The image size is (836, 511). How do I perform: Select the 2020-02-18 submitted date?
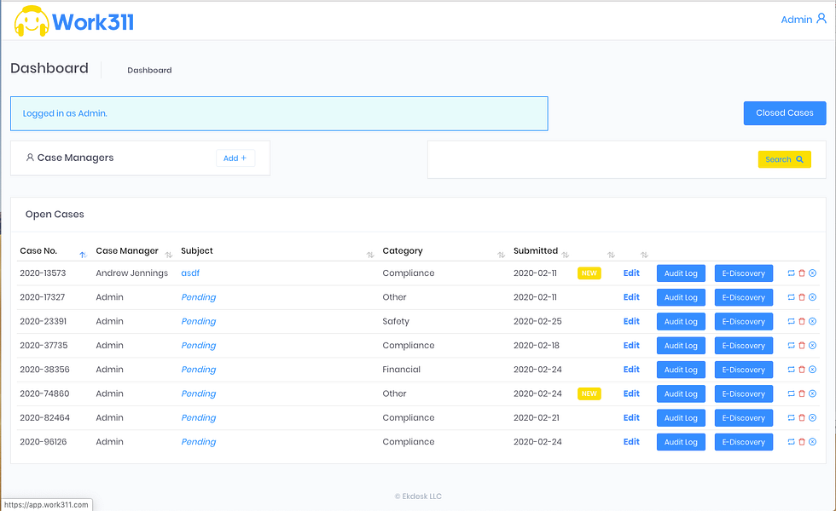537,346
